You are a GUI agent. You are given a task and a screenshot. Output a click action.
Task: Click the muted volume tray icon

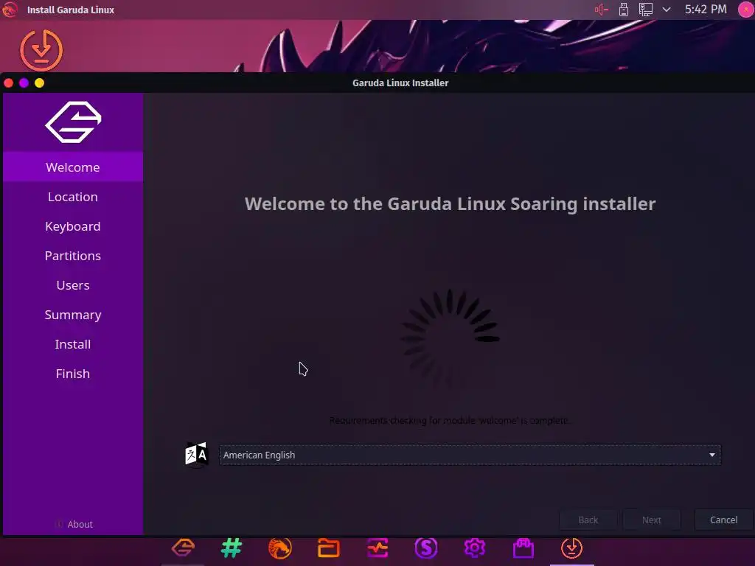pyautogui.click(x=602, y=10)
